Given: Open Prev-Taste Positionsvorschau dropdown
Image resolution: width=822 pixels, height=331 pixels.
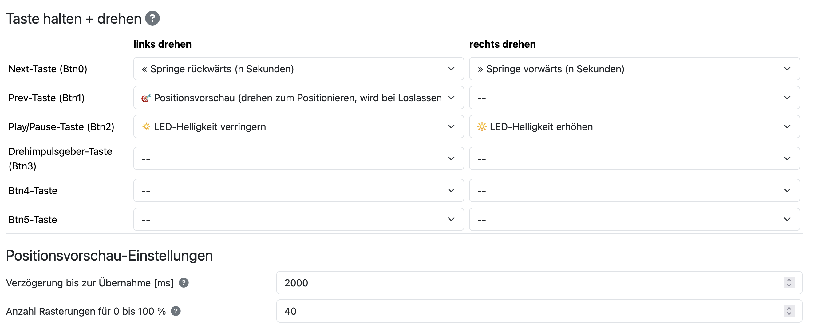Looking at the screenshot, I should (298, 98).
